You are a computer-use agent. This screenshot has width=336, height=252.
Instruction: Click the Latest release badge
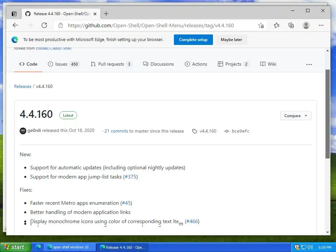68,115
